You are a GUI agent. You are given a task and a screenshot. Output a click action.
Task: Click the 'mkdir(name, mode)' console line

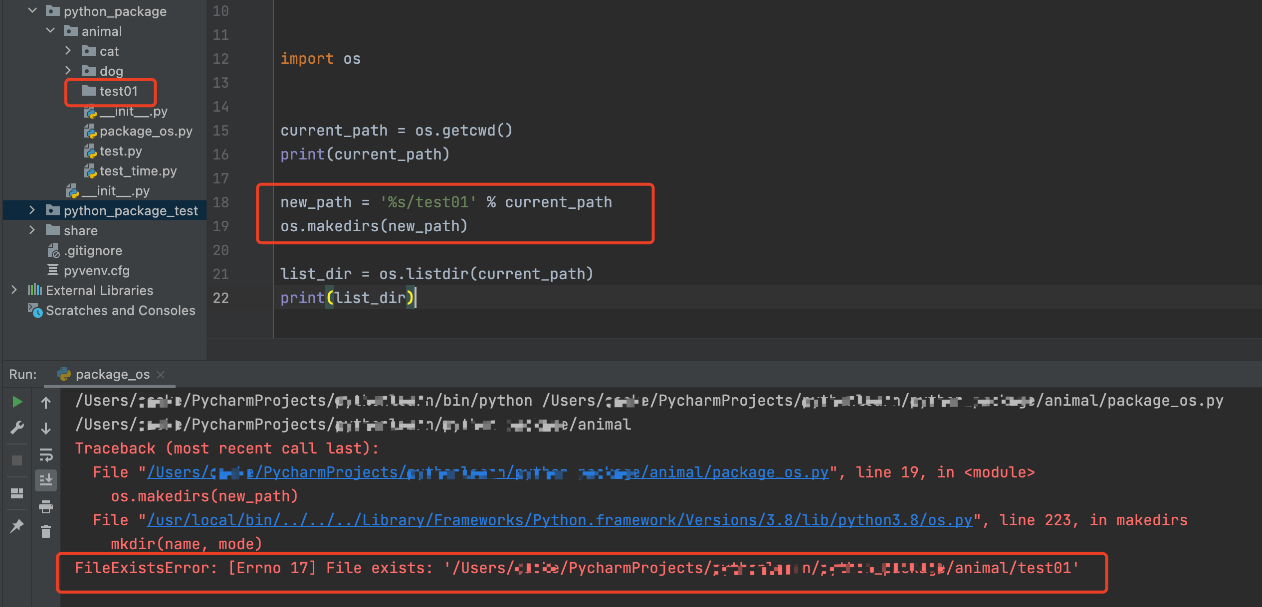pyautogui.click(x=187, y=544)
